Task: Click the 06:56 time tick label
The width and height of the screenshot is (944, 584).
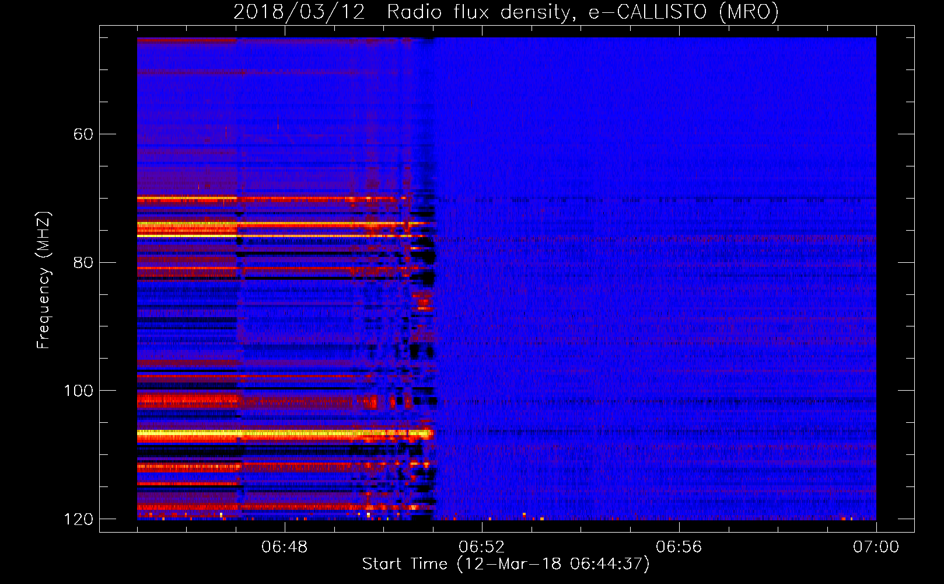Action: click(679, 547)
